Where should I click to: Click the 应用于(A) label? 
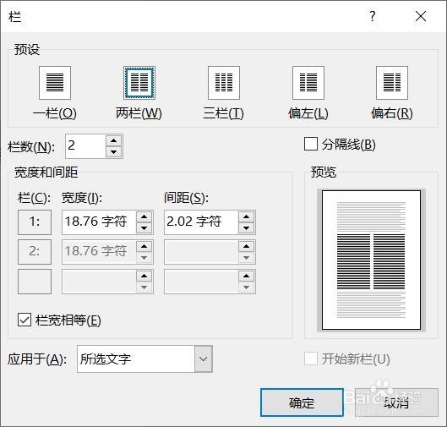37,359
